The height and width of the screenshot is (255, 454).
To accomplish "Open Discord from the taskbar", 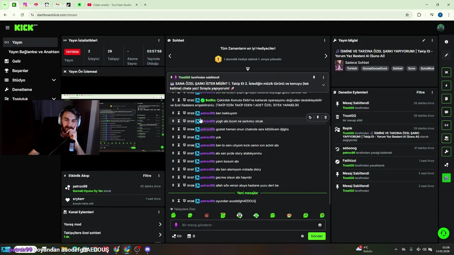I will click(148, 249).
